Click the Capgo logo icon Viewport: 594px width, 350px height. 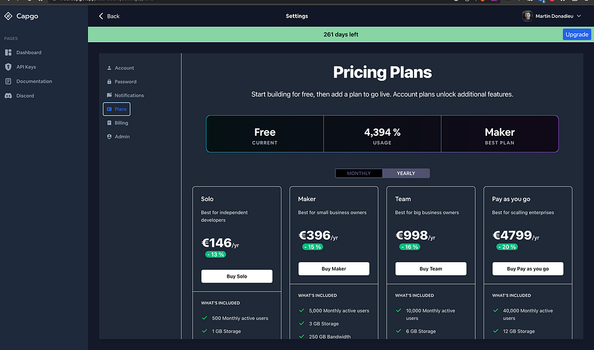tap(8, 16)
